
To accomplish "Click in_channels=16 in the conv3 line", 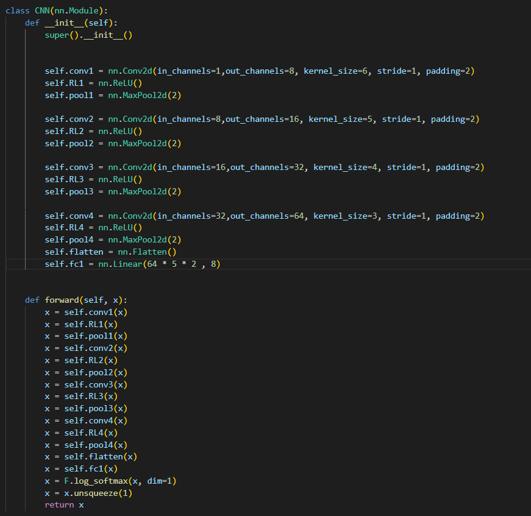I will pyautogui.click(x=191, y=167).
